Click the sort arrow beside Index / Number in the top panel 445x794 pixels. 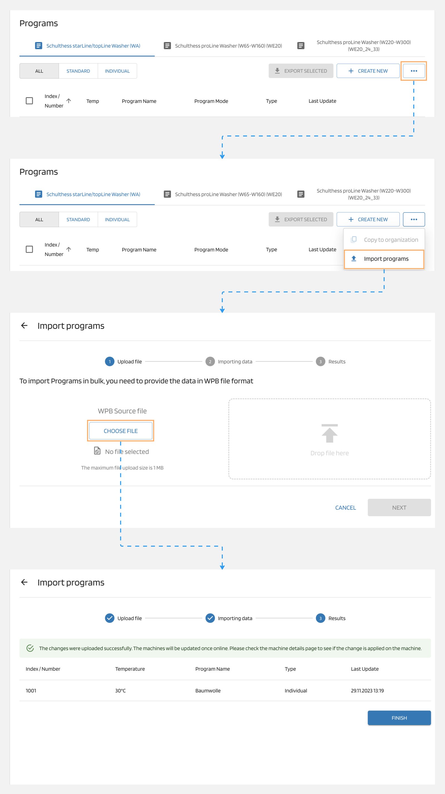(x=69, y=101)
